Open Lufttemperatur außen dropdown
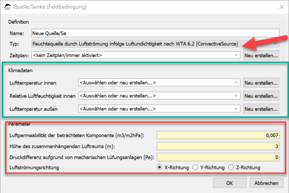The height and width of the screenshot is (193, 289). [x=159, y=109]
